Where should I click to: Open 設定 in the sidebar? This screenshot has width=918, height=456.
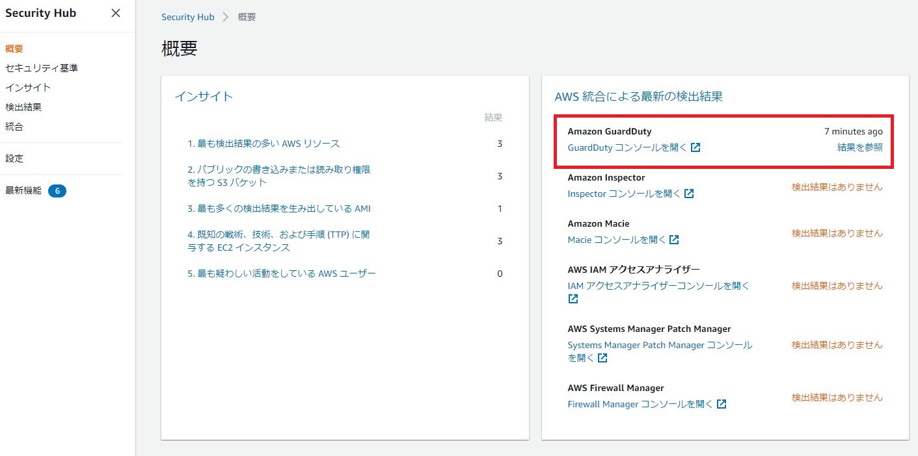14,158
